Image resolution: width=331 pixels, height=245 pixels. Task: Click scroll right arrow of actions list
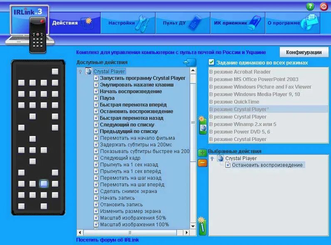tap(186, 233)
